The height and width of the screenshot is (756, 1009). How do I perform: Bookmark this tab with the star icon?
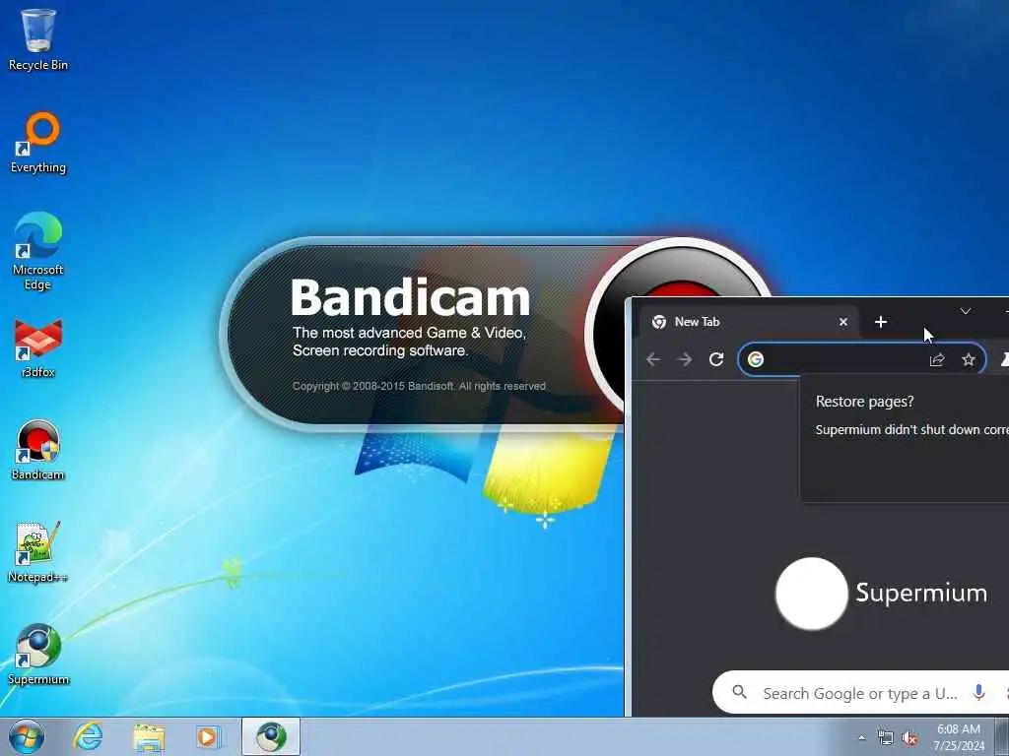[969, 359]
